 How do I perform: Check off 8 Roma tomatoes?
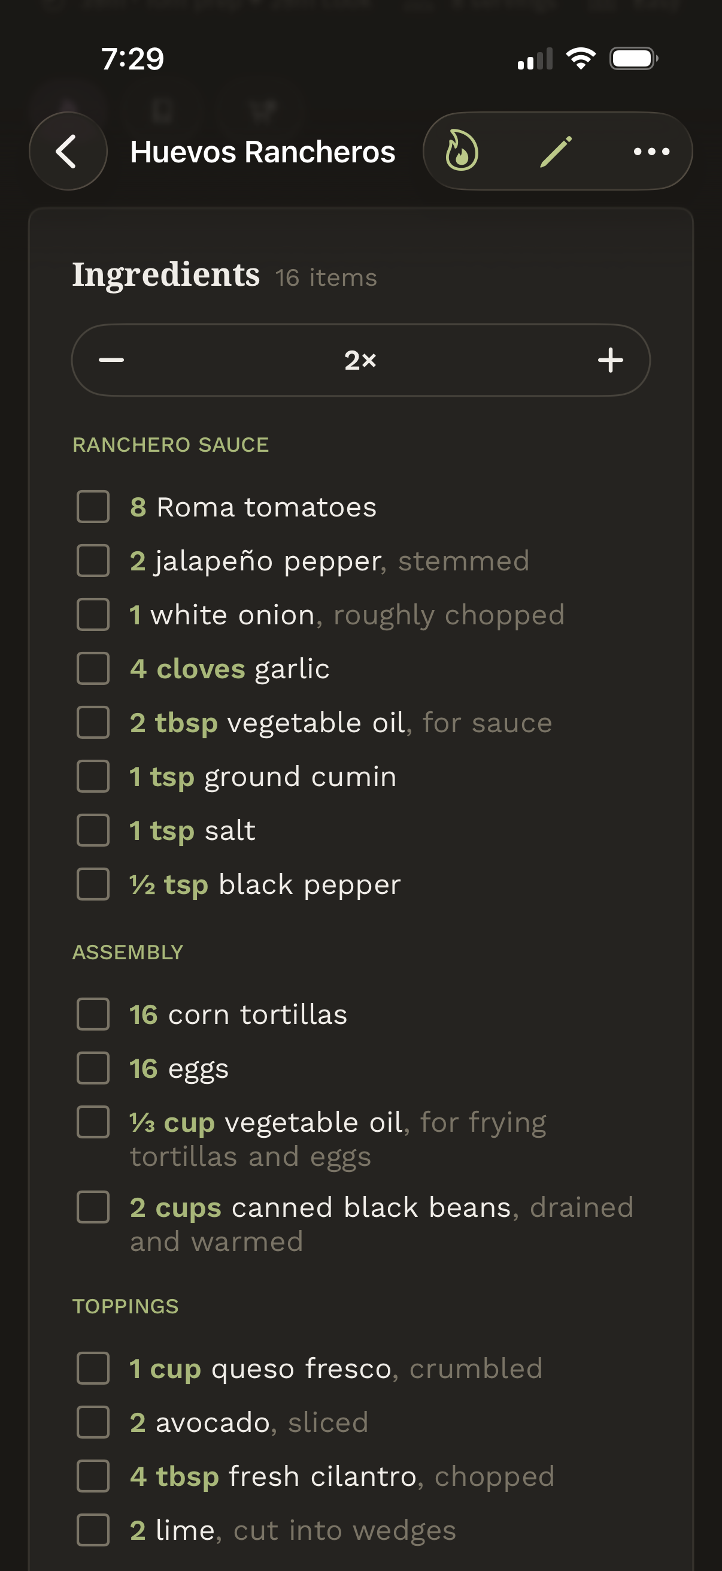tap(93, 507)
